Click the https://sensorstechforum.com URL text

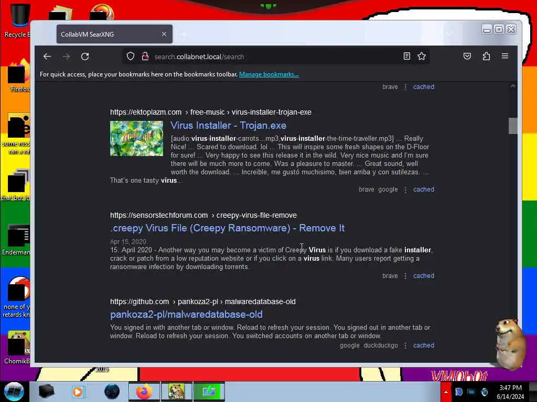tap(158, 215)
